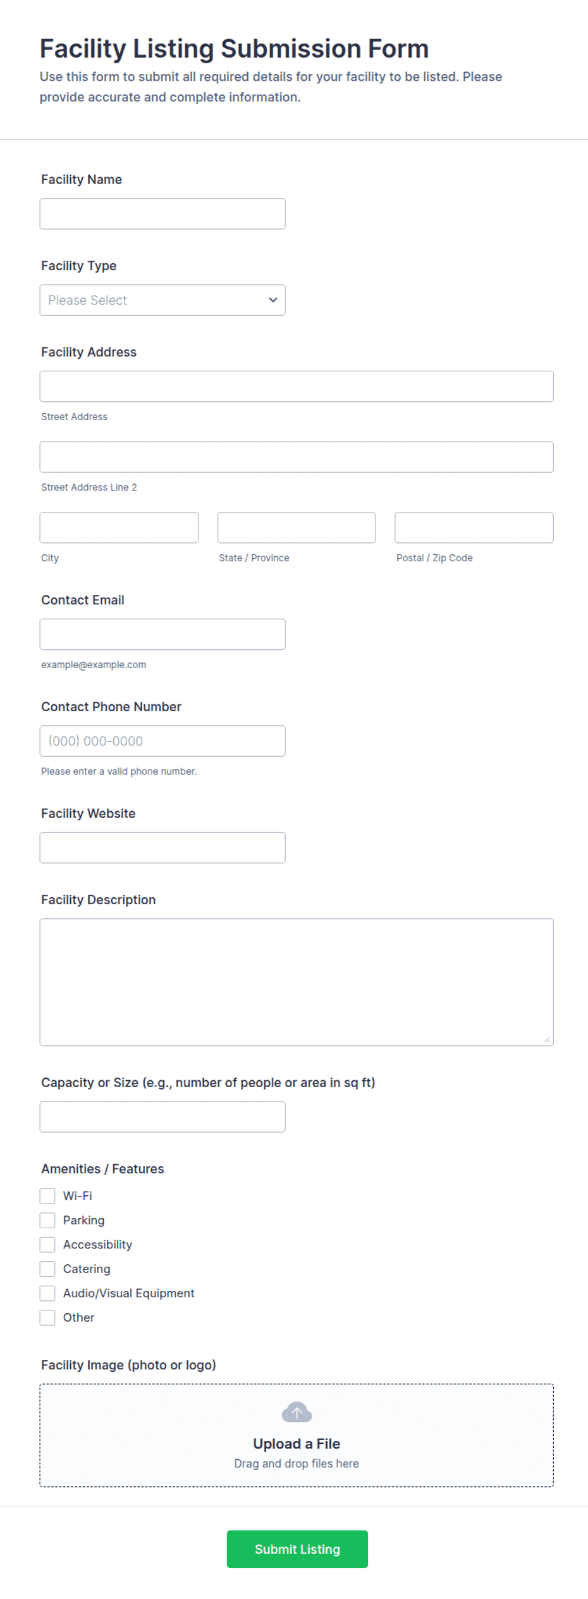Check the Other amenities box
The width and height of the screenshot is (588, 1599).
coord(47,1317)
